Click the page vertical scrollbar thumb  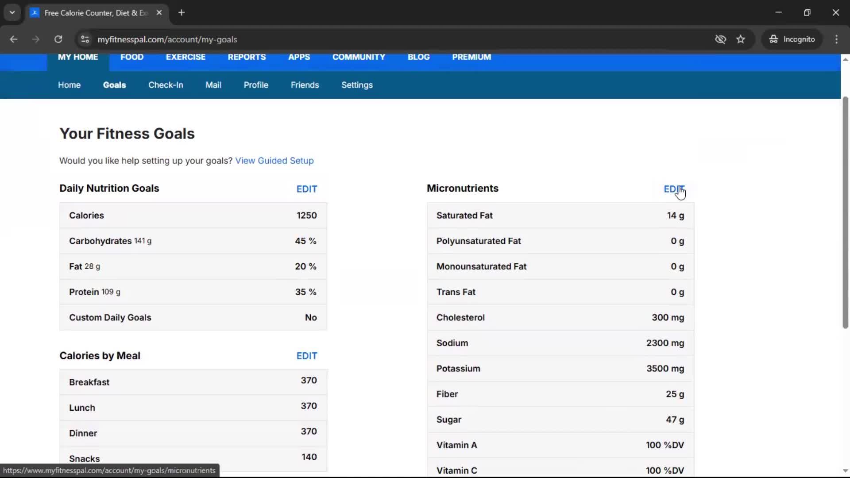point(845,212)
